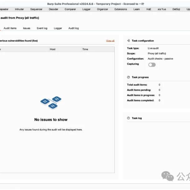Open the Repeater tab
The height and width of the screenshot is (190, 190).
point(4,9)
